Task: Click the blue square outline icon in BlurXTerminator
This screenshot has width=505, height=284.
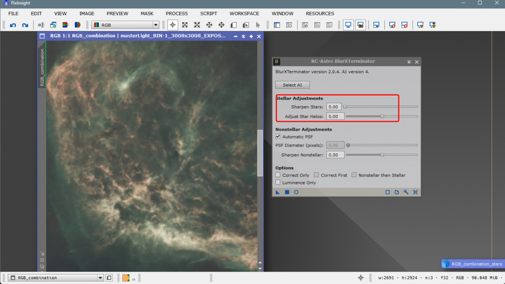Action: point(388,192)
